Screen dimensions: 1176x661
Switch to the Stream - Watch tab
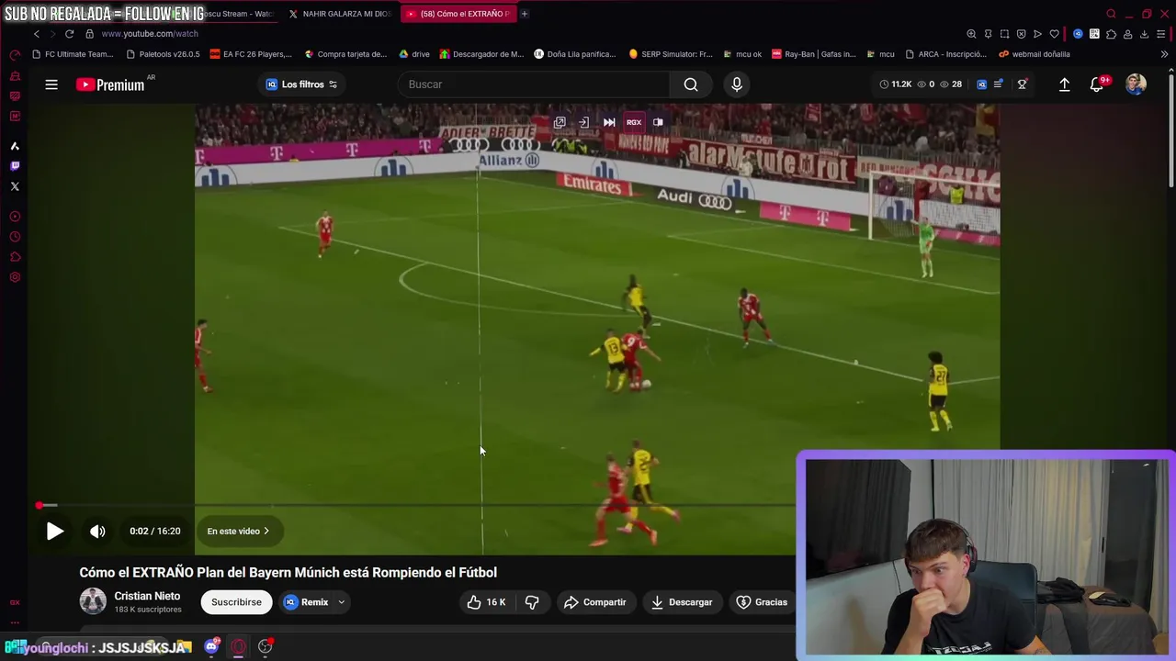click(x=239, y=14)
